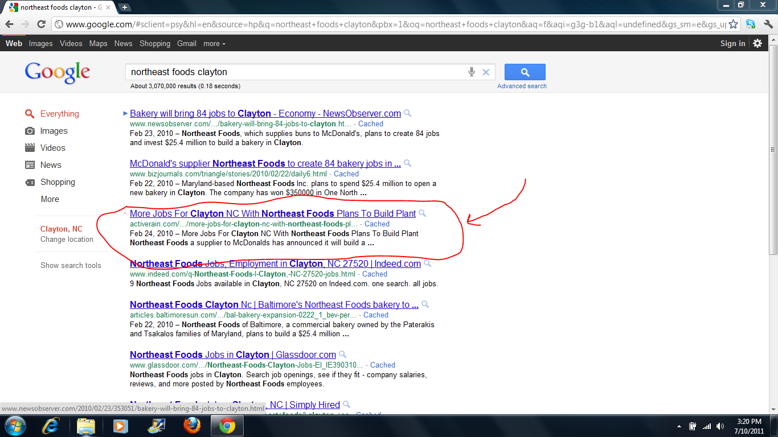Open Cached link for activerain result
The height and width of the screenshot is (437, 778).
coord(377,224)
